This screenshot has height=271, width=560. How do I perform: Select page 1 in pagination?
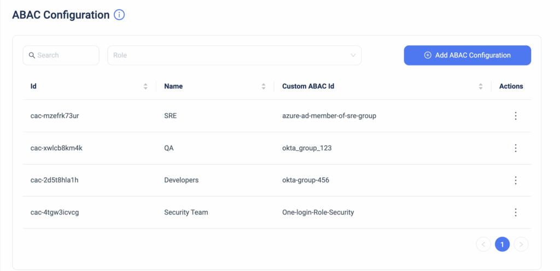[x=502, y=244]
